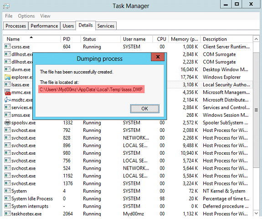Click the vertical scrollbar thumb
Viewport: 262px width, 219px height.
(256, 110)
